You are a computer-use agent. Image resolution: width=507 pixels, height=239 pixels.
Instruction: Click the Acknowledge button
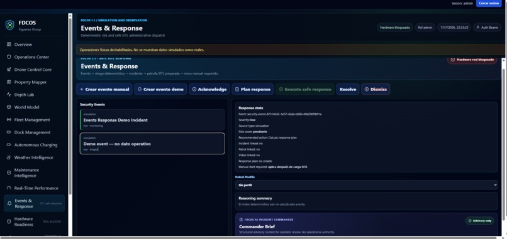click(209, 89)
